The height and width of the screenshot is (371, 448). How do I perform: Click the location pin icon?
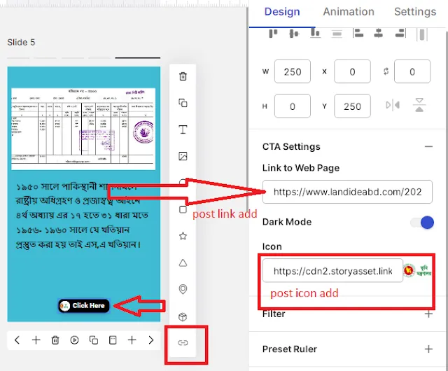pos(183,289)
